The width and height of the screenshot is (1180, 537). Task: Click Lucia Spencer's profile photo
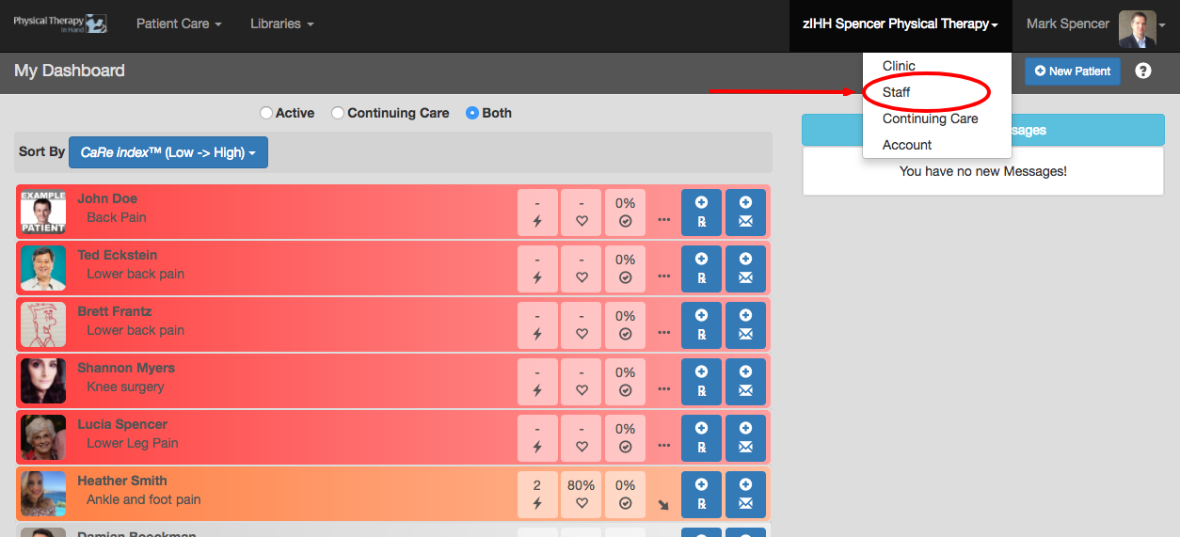coord(43,438)
